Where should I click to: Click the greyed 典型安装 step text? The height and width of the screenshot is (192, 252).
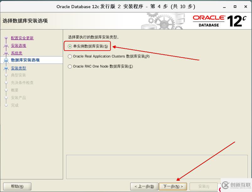(x=18, y=75)
